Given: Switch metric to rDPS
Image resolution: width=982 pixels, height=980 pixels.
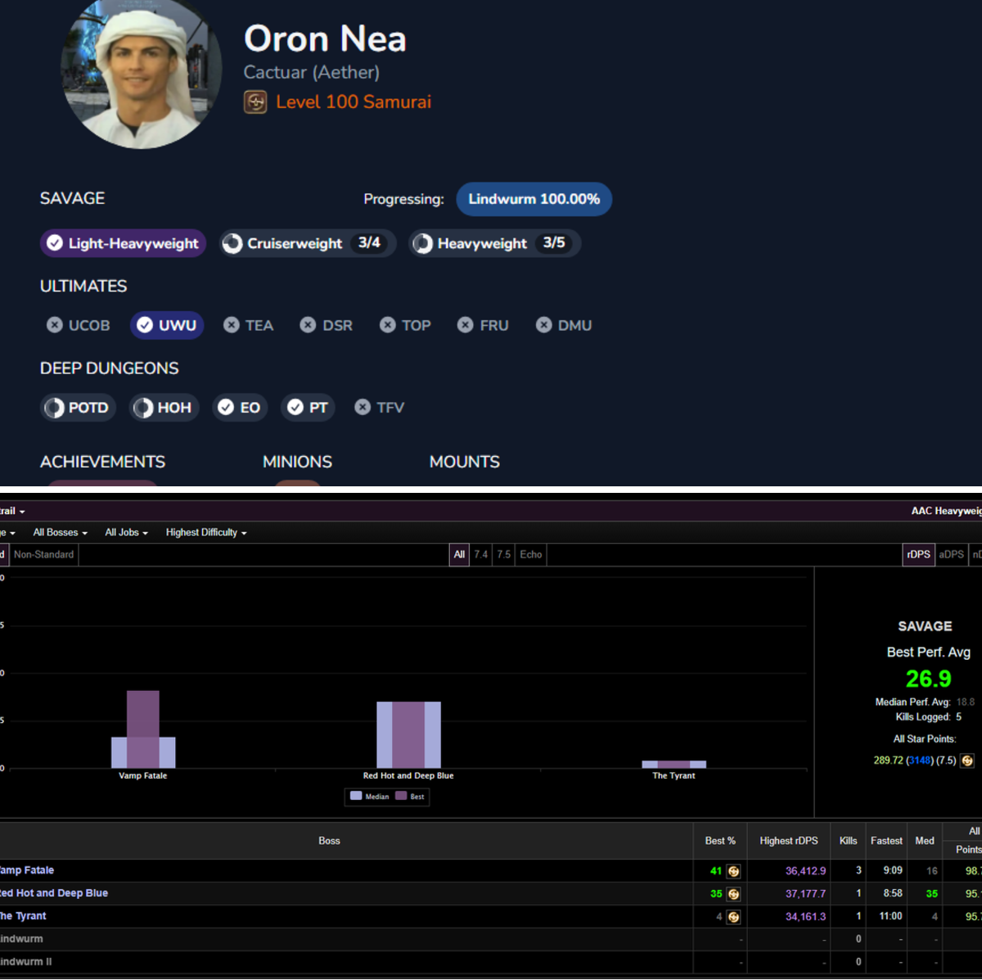Looking at the screenshot, I should pyautogui.click(x=918, y=554).
